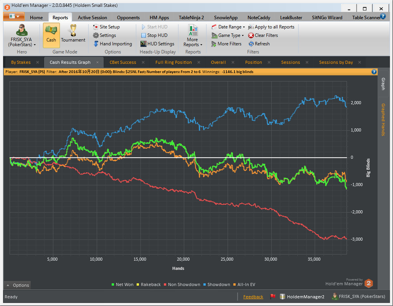The width and height of the screenshot is (393, 306).
Task: Switch to the By Stakes report tab
Action: click(21, 62)
